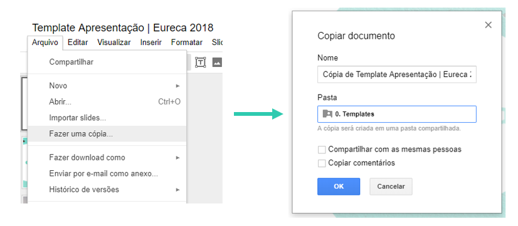The width and height of the screenshot is (518, 226).
Task: Open the Pasta folder selector 0. Templates
Action: (x=397, y=114)
